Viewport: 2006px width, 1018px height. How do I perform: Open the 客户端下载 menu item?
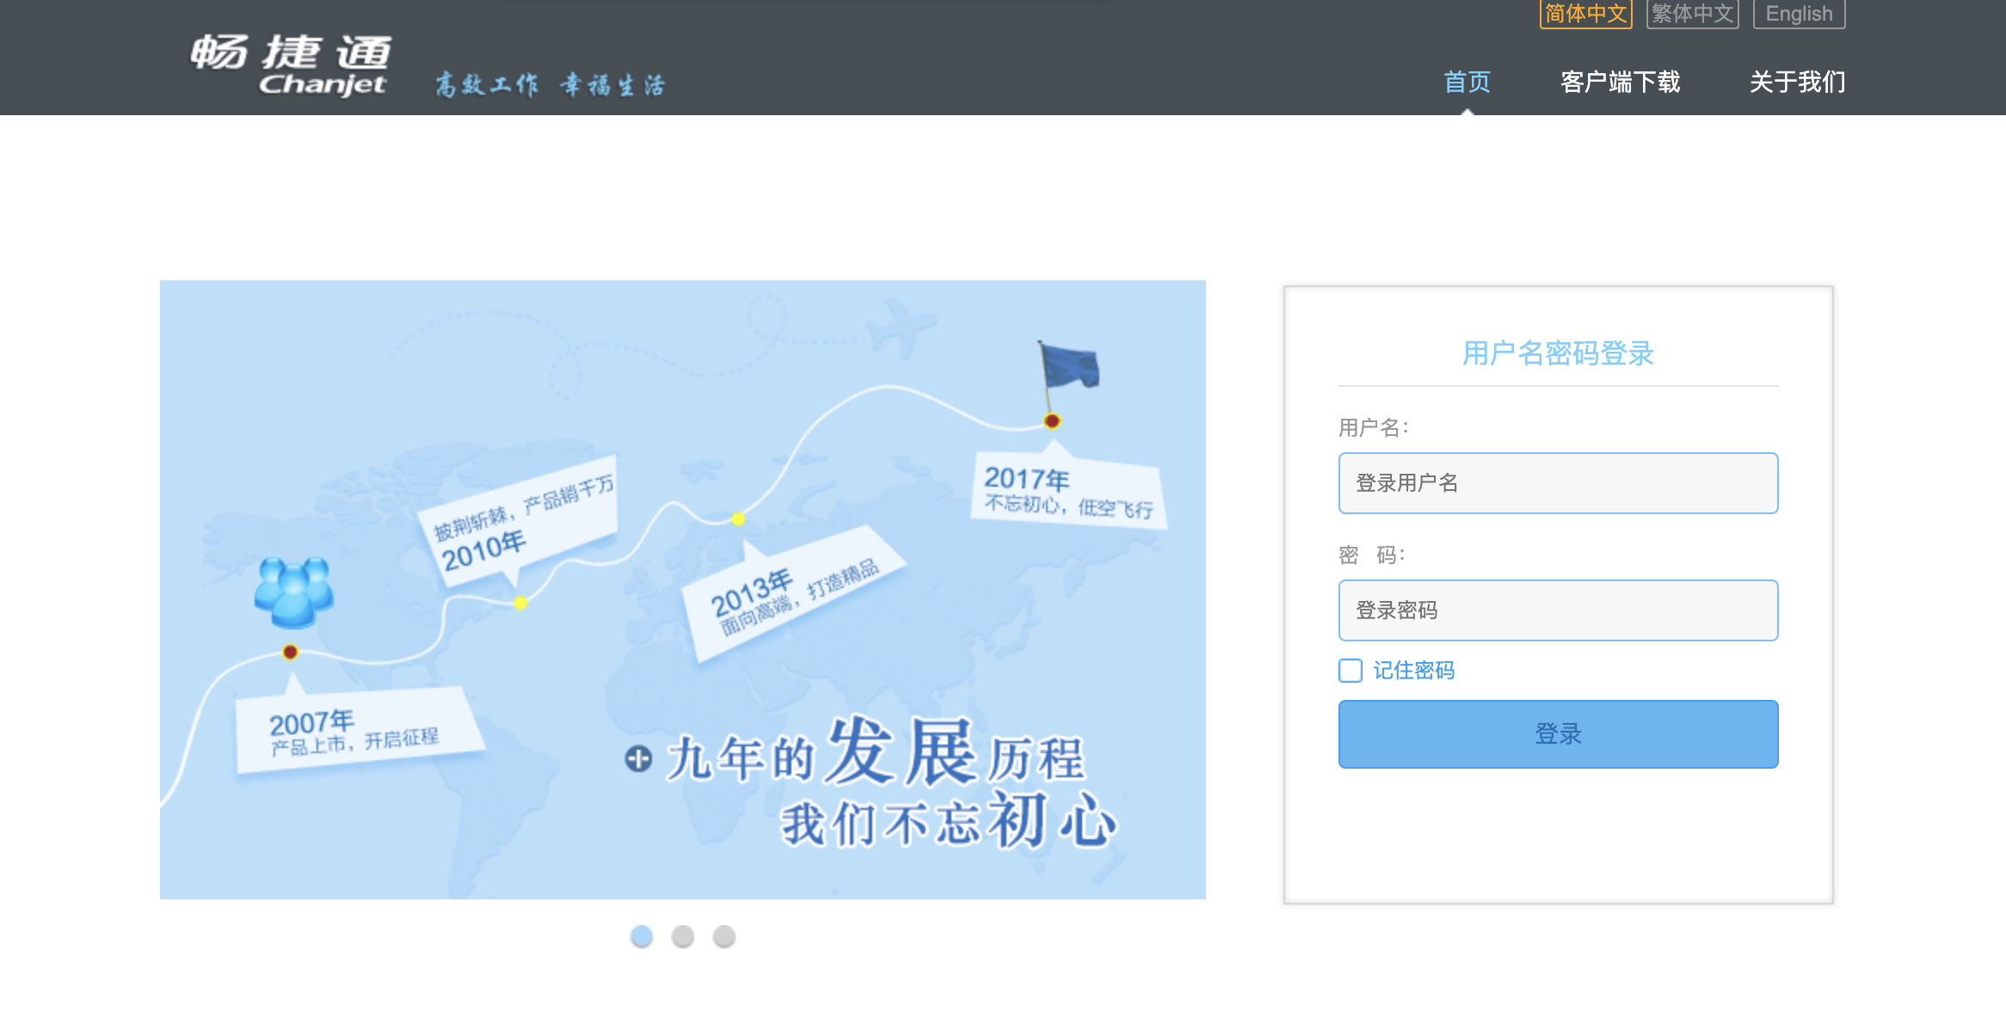coord(1620,82)
